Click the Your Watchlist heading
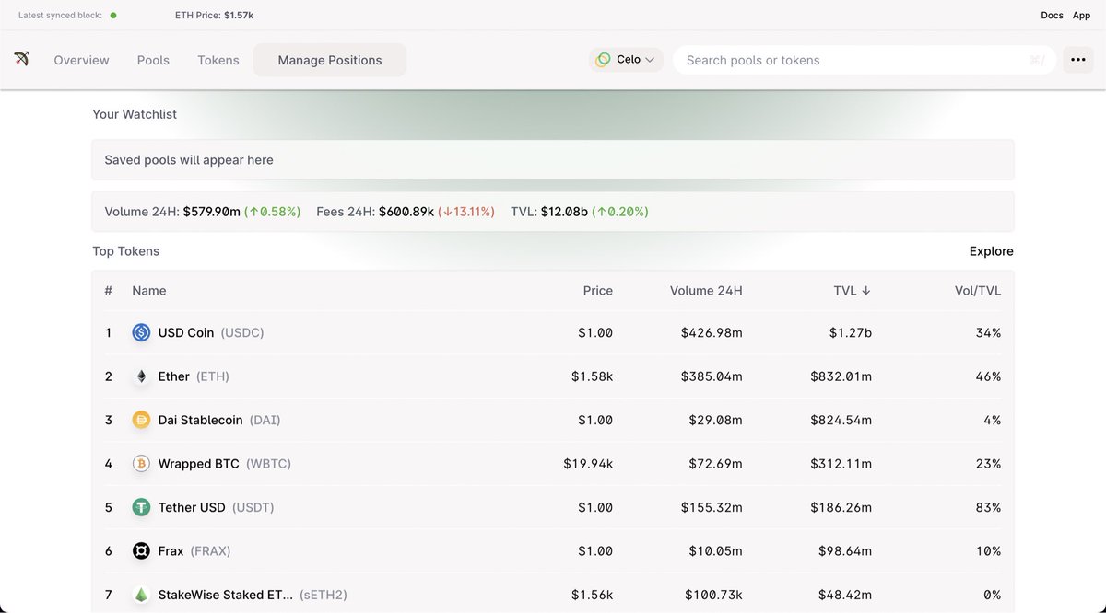This screenshot has height=613, width=1106. point(135,114)
